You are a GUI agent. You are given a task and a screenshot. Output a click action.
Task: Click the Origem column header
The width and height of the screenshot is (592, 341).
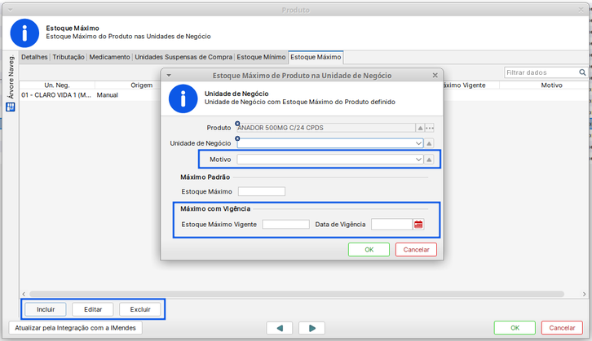pos(142,85)
